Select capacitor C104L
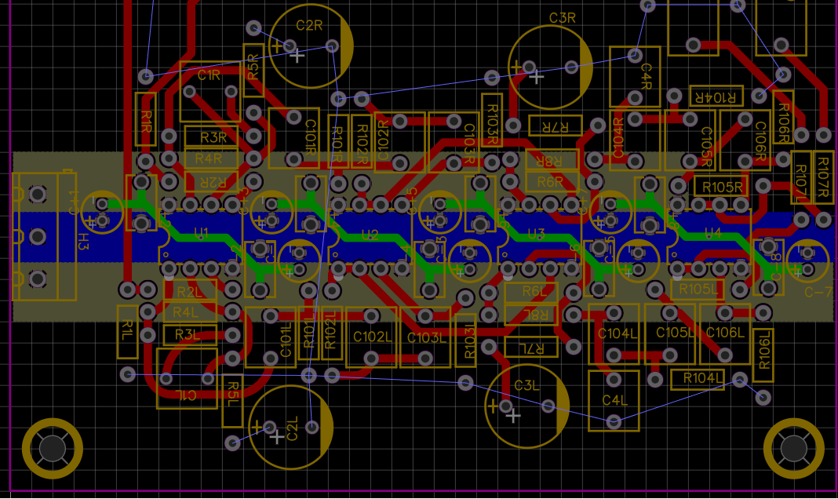This screenshot has width=838, height=499. (614, 334)
